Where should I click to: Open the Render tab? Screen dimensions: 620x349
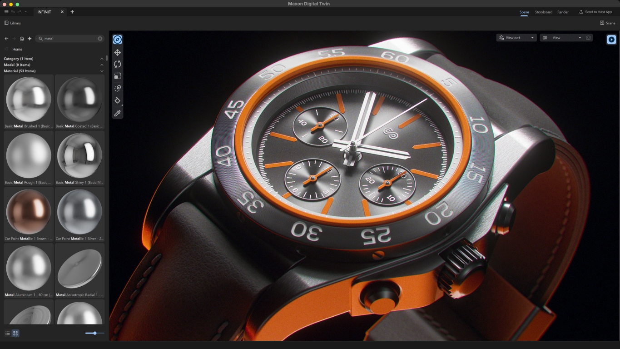[563, 12]
